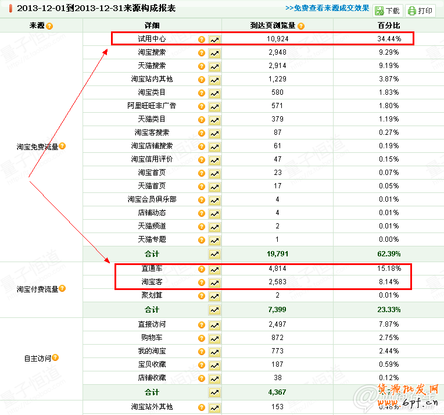Show help tip for 聚划算
The height and width of the screenshot is (415, 444).
(201, 296)
